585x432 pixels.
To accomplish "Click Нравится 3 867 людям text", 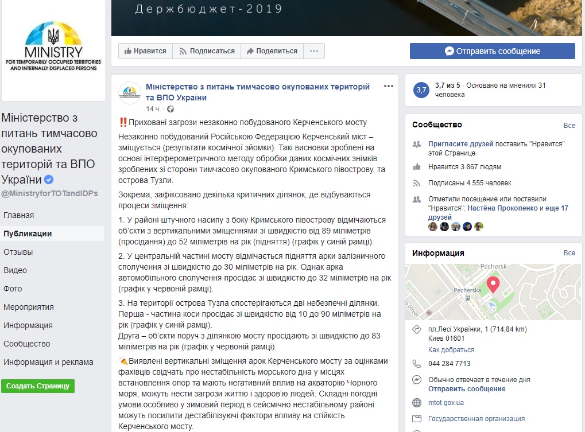I will pyautogui.click(x=464, y=166).
